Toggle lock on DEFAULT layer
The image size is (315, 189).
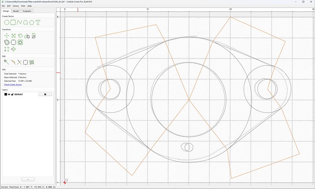tap(12, 94)
